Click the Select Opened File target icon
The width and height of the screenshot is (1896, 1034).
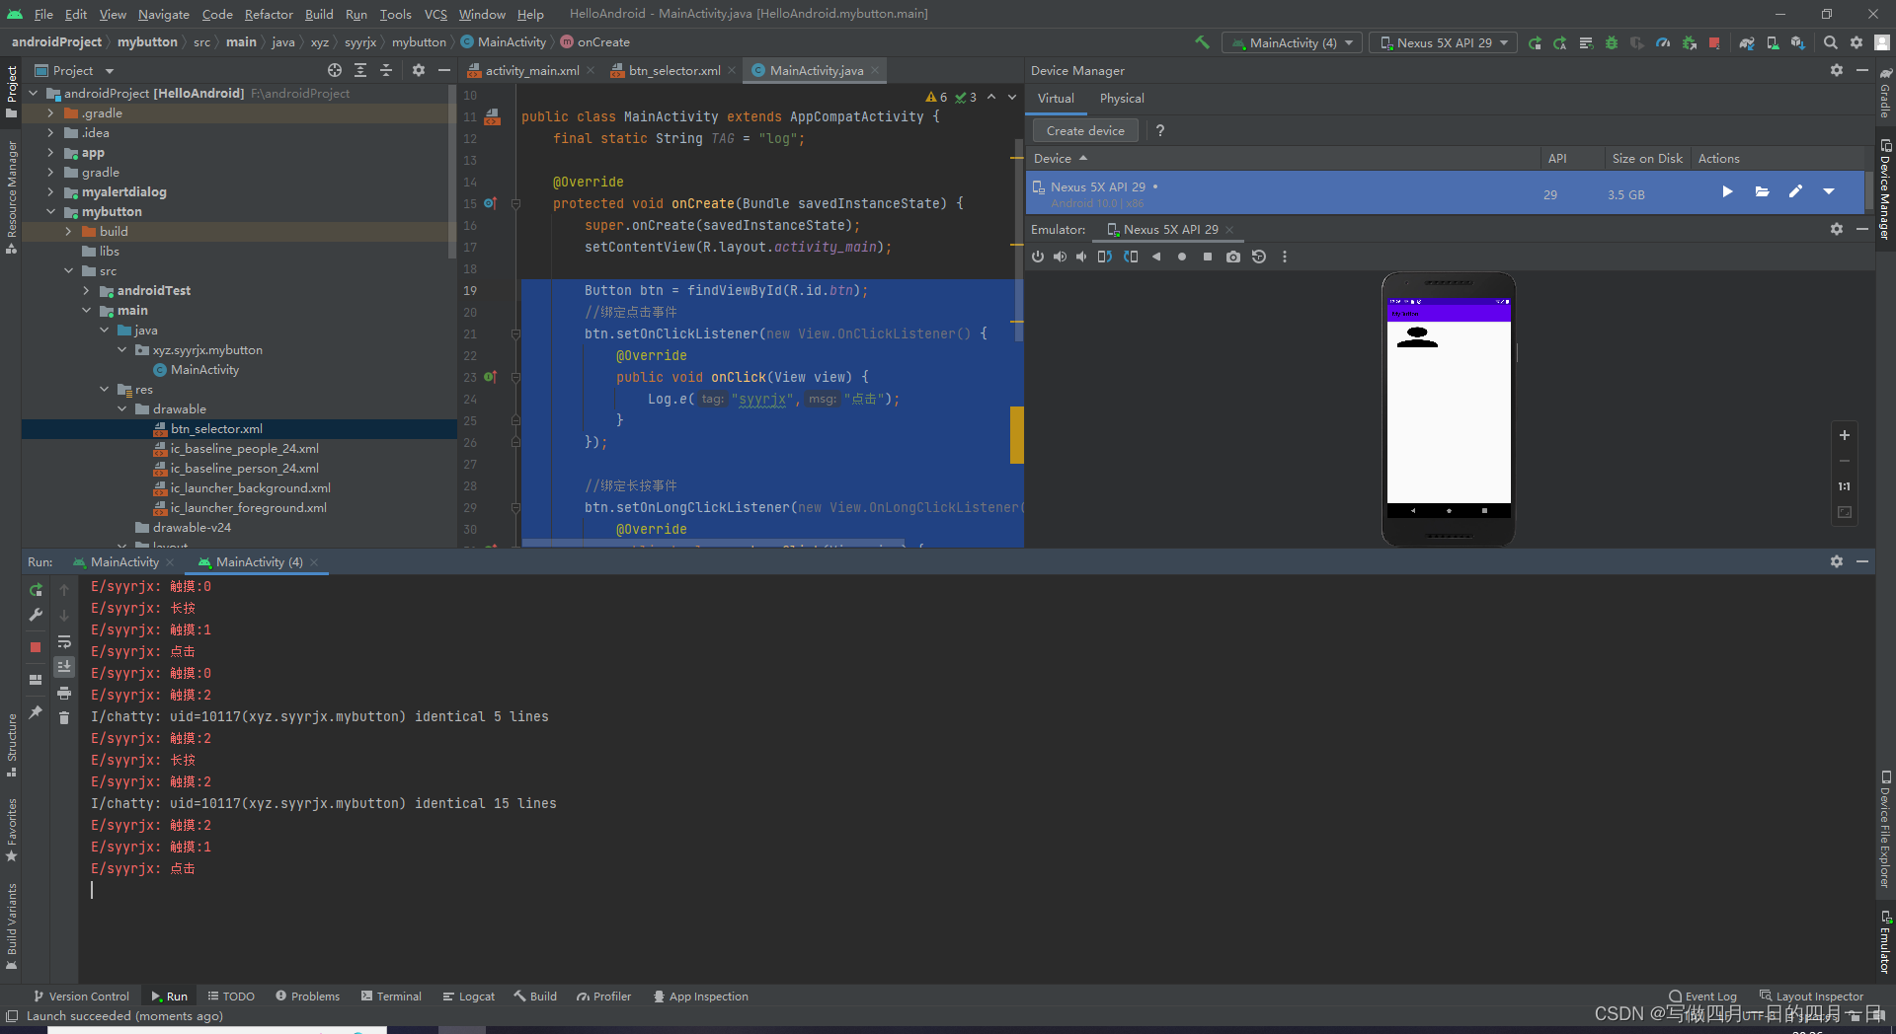[x=335, y=70]
